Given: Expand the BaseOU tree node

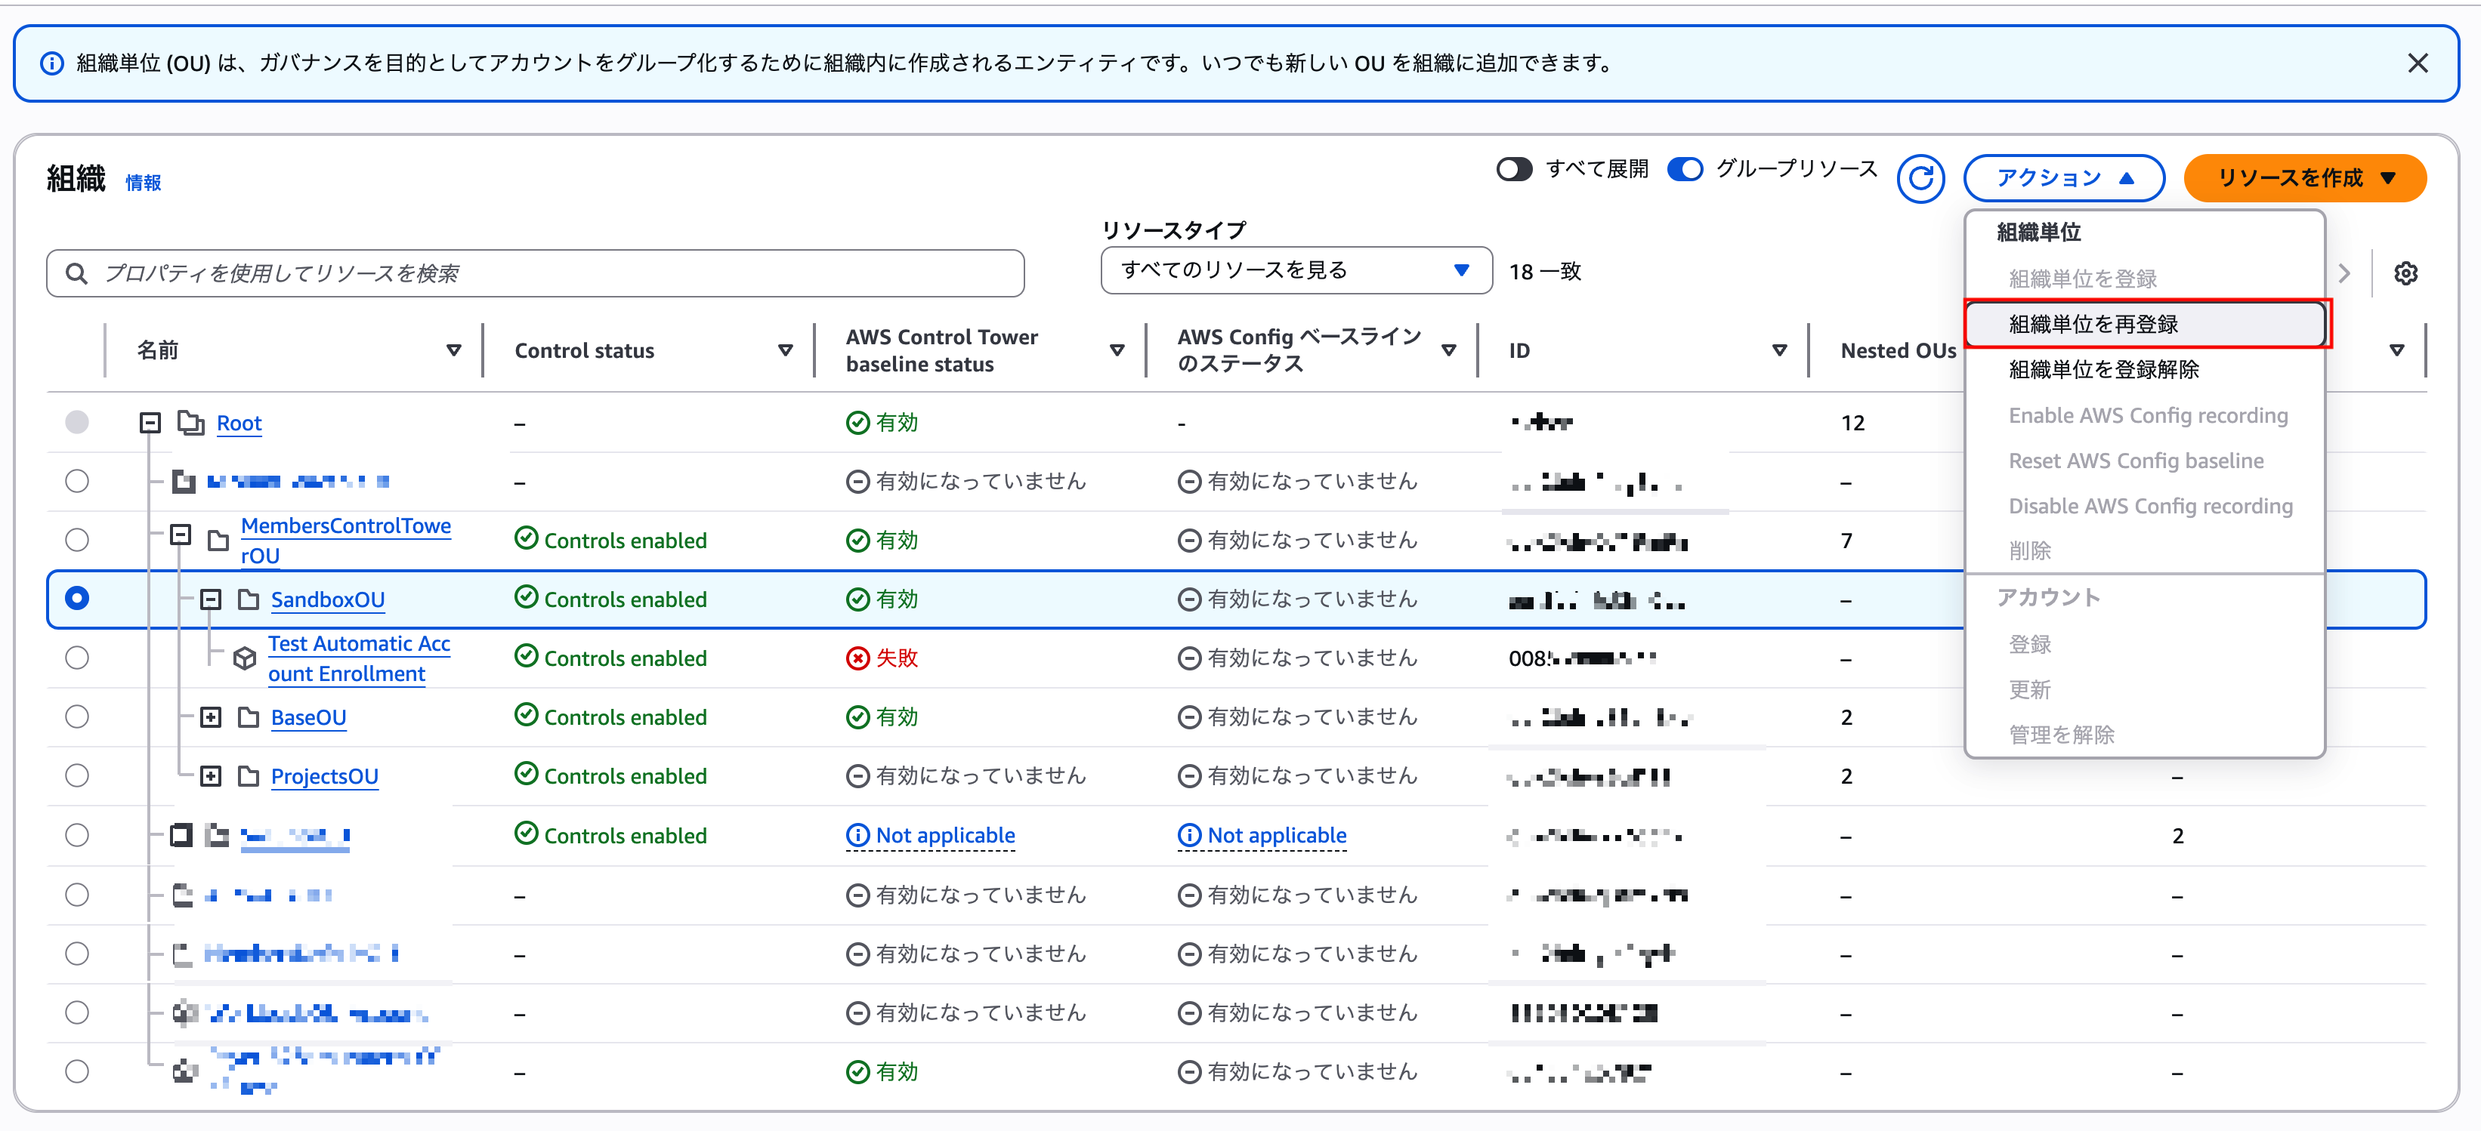Looking at the screenshot, I should (x=211, y=717).
